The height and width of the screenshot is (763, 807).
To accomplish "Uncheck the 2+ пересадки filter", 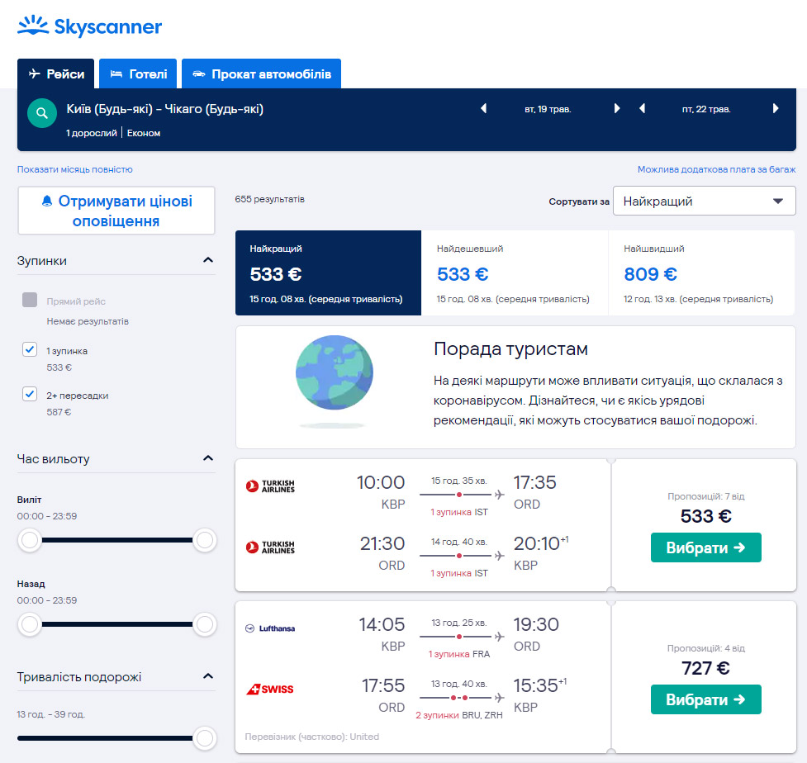I will click(30, 394).
